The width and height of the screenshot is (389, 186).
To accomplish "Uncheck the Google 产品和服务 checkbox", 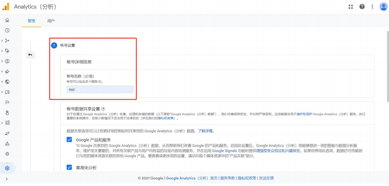I will [x=69, y=140].
